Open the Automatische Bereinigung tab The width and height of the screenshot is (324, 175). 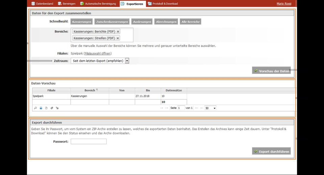pos(98,4)
